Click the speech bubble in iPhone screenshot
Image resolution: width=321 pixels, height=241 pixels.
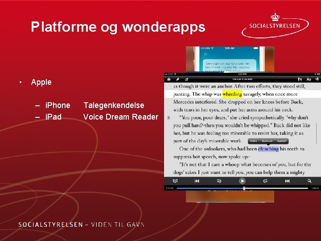(x=229, y=65)
